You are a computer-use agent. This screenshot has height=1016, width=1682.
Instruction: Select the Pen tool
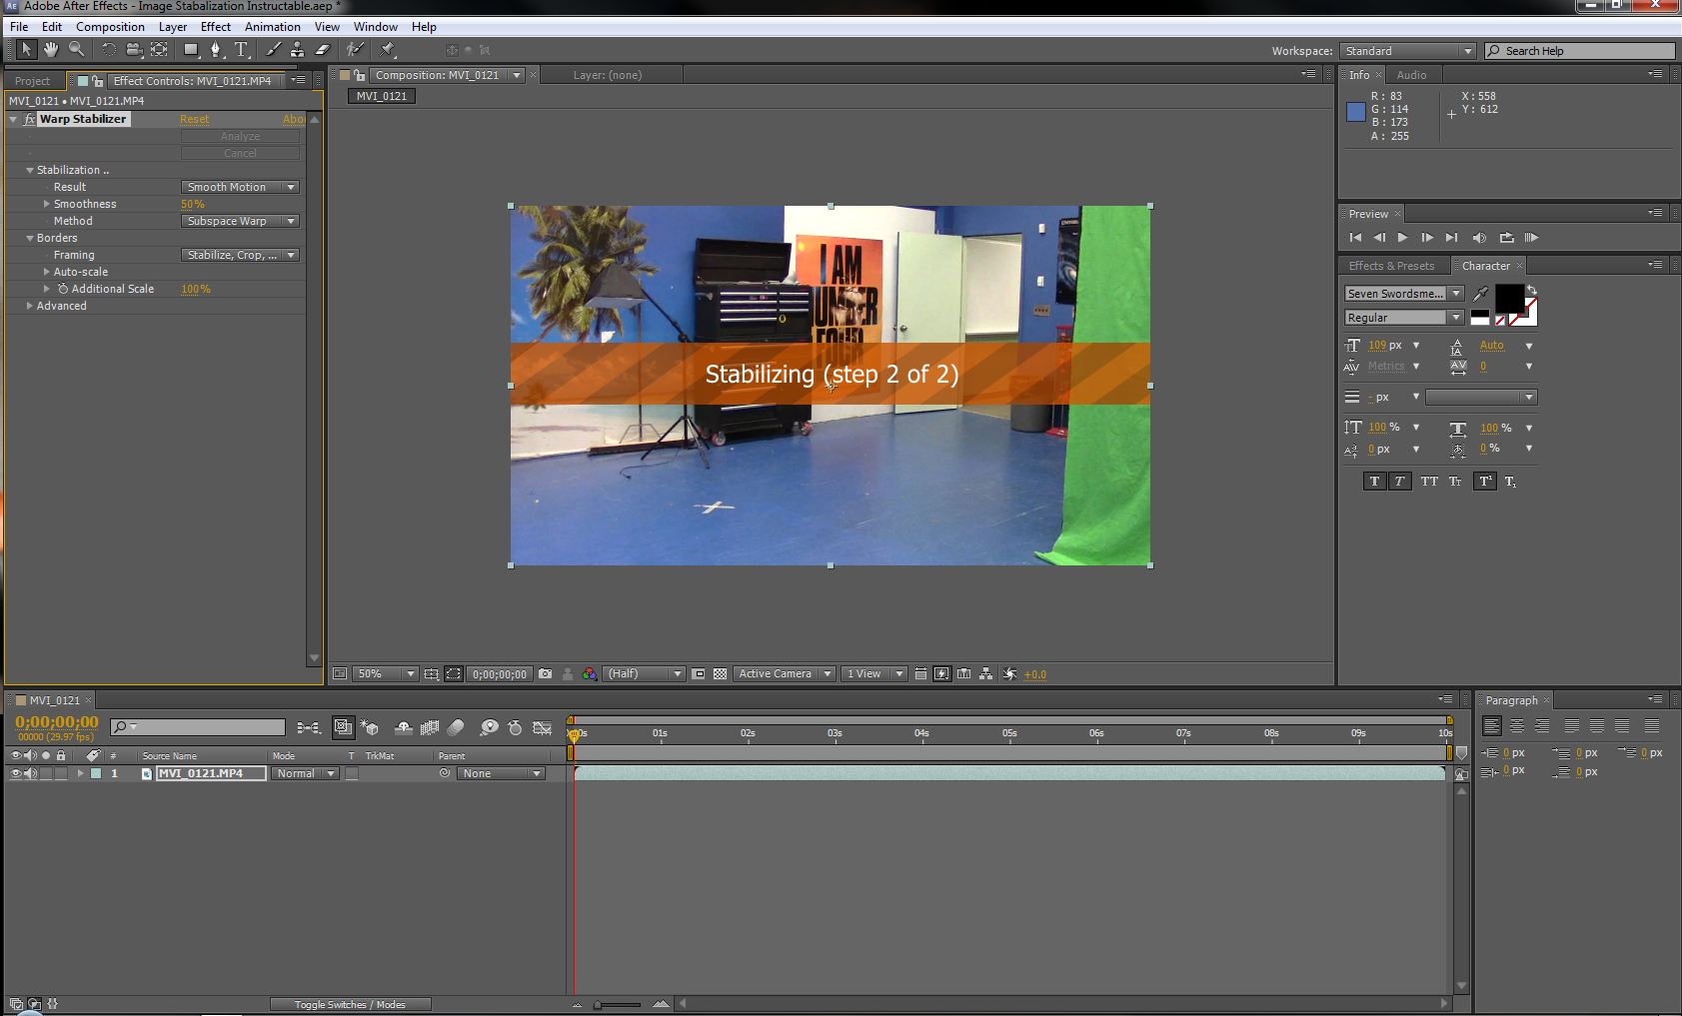(x=216, y=49)
